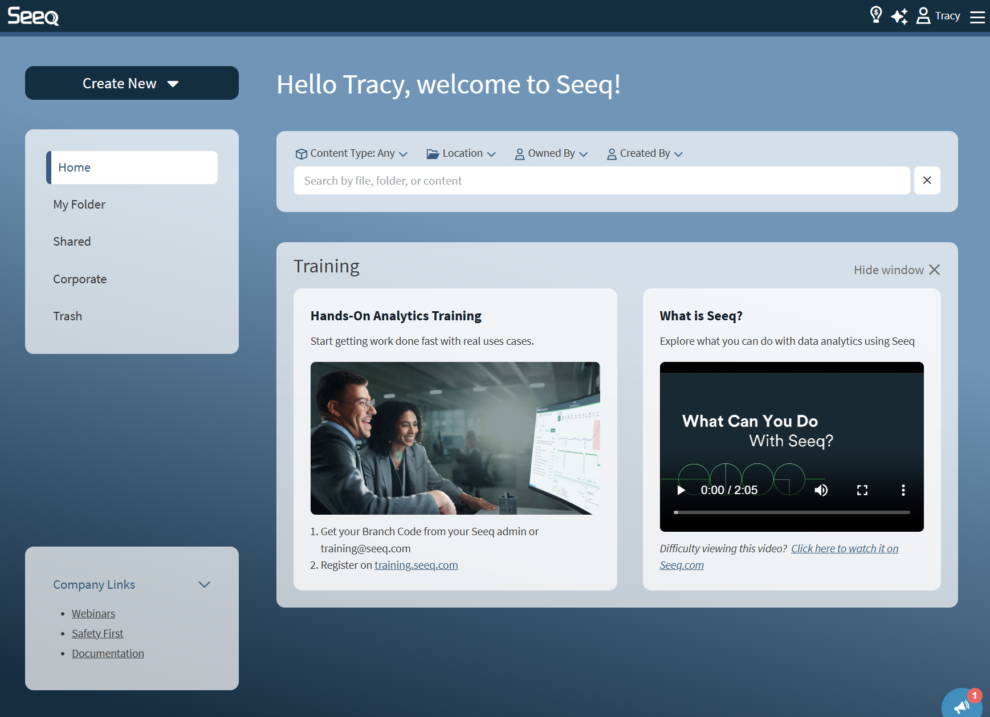
Task: Select Corporate in the sidebar
Action: coord(80,279)
